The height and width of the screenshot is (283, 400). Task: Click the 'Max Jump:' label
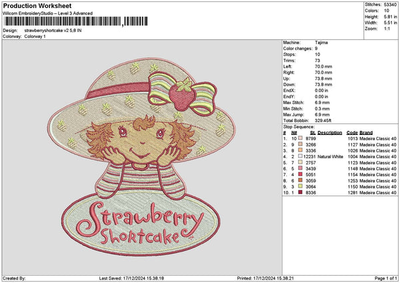293,115
